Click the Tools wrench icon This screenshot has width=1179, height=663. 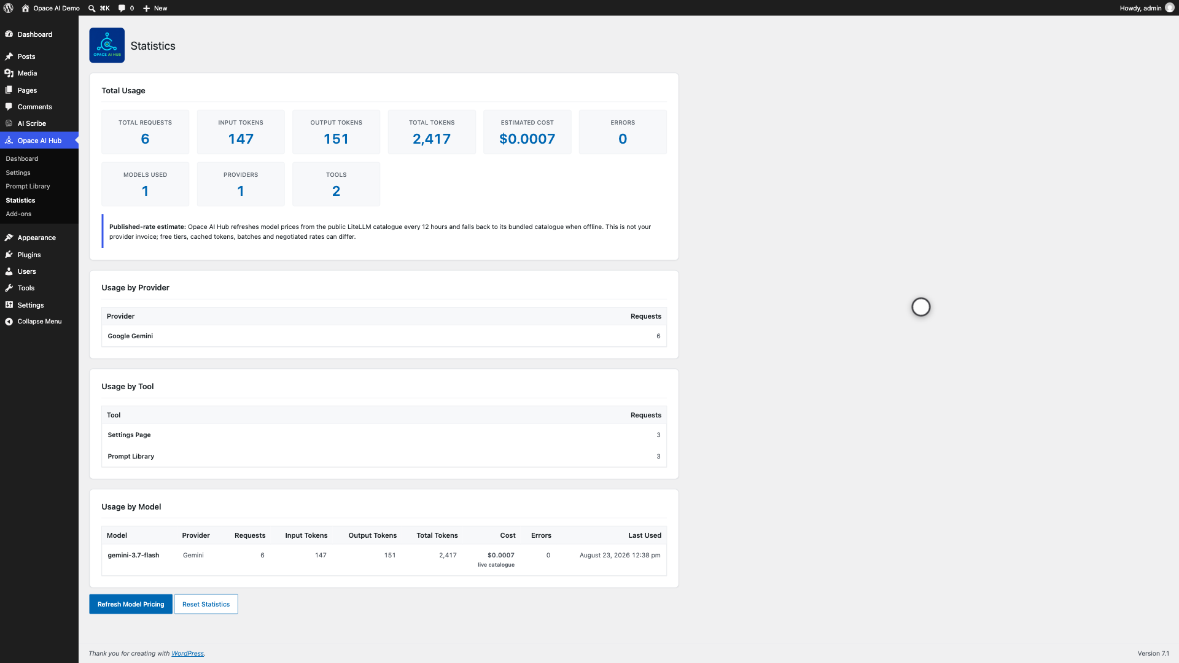tap(9, 288)
